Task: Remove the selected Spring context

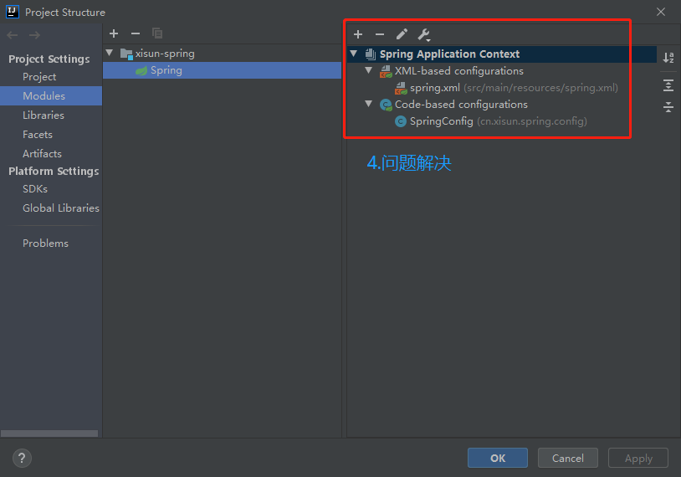Action: [x=380, y=34]
